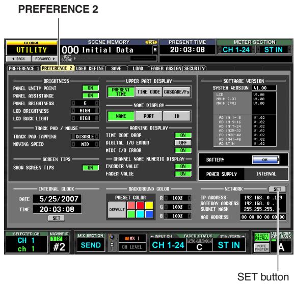Image resolution: width=295 pixels, height=284 pixels.
Task: Open the SECURITY tab
Action: point(195,69)
